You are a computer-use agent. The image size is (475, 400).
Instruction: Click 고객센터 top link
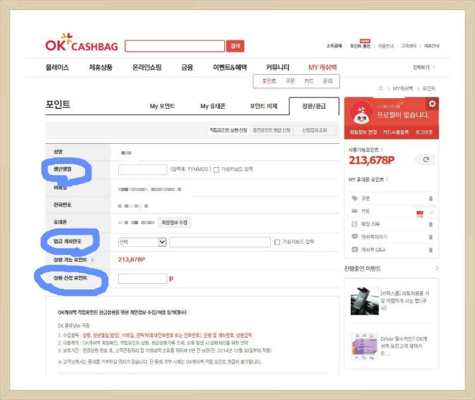409,46
